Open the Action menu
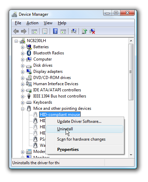The width and height of the screenshot is (148, 182). pos(32,23)
